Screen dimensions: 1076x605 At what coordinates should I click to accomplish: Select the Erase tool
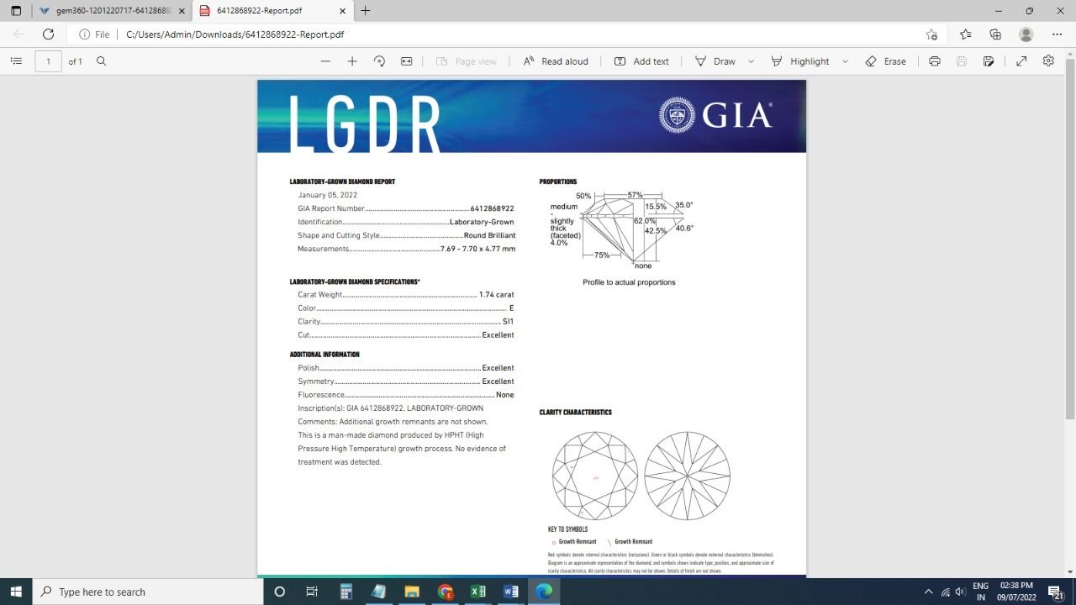(x=885, y=61)
